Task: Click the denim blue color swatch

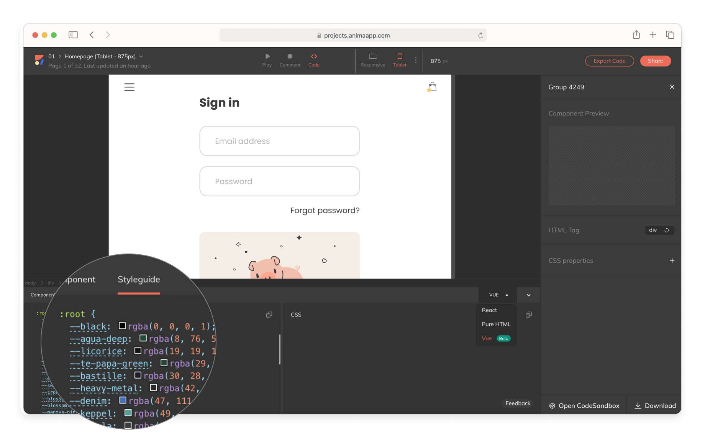Action: click(123, 400)
